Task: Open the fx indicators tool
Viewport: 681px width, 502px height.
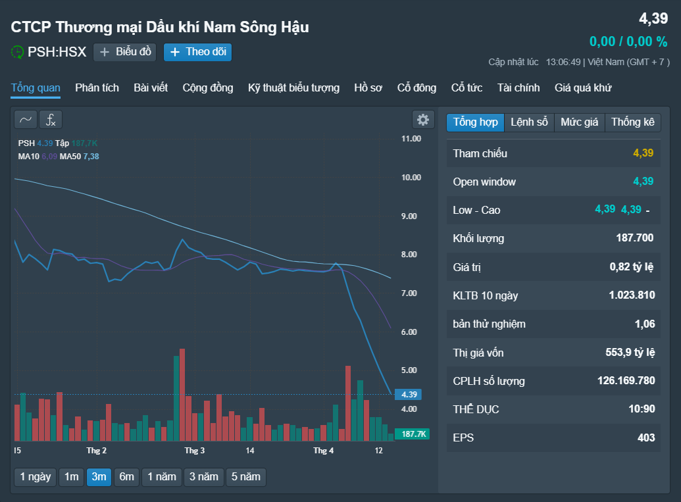Action: pyautogui.click(x=51, y=120)
